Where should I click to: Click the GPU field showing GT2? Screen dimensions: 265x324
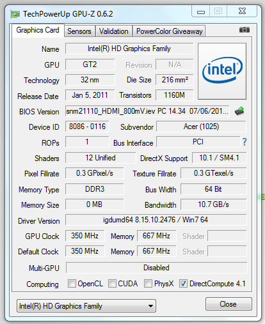click(x=90, y=65)
